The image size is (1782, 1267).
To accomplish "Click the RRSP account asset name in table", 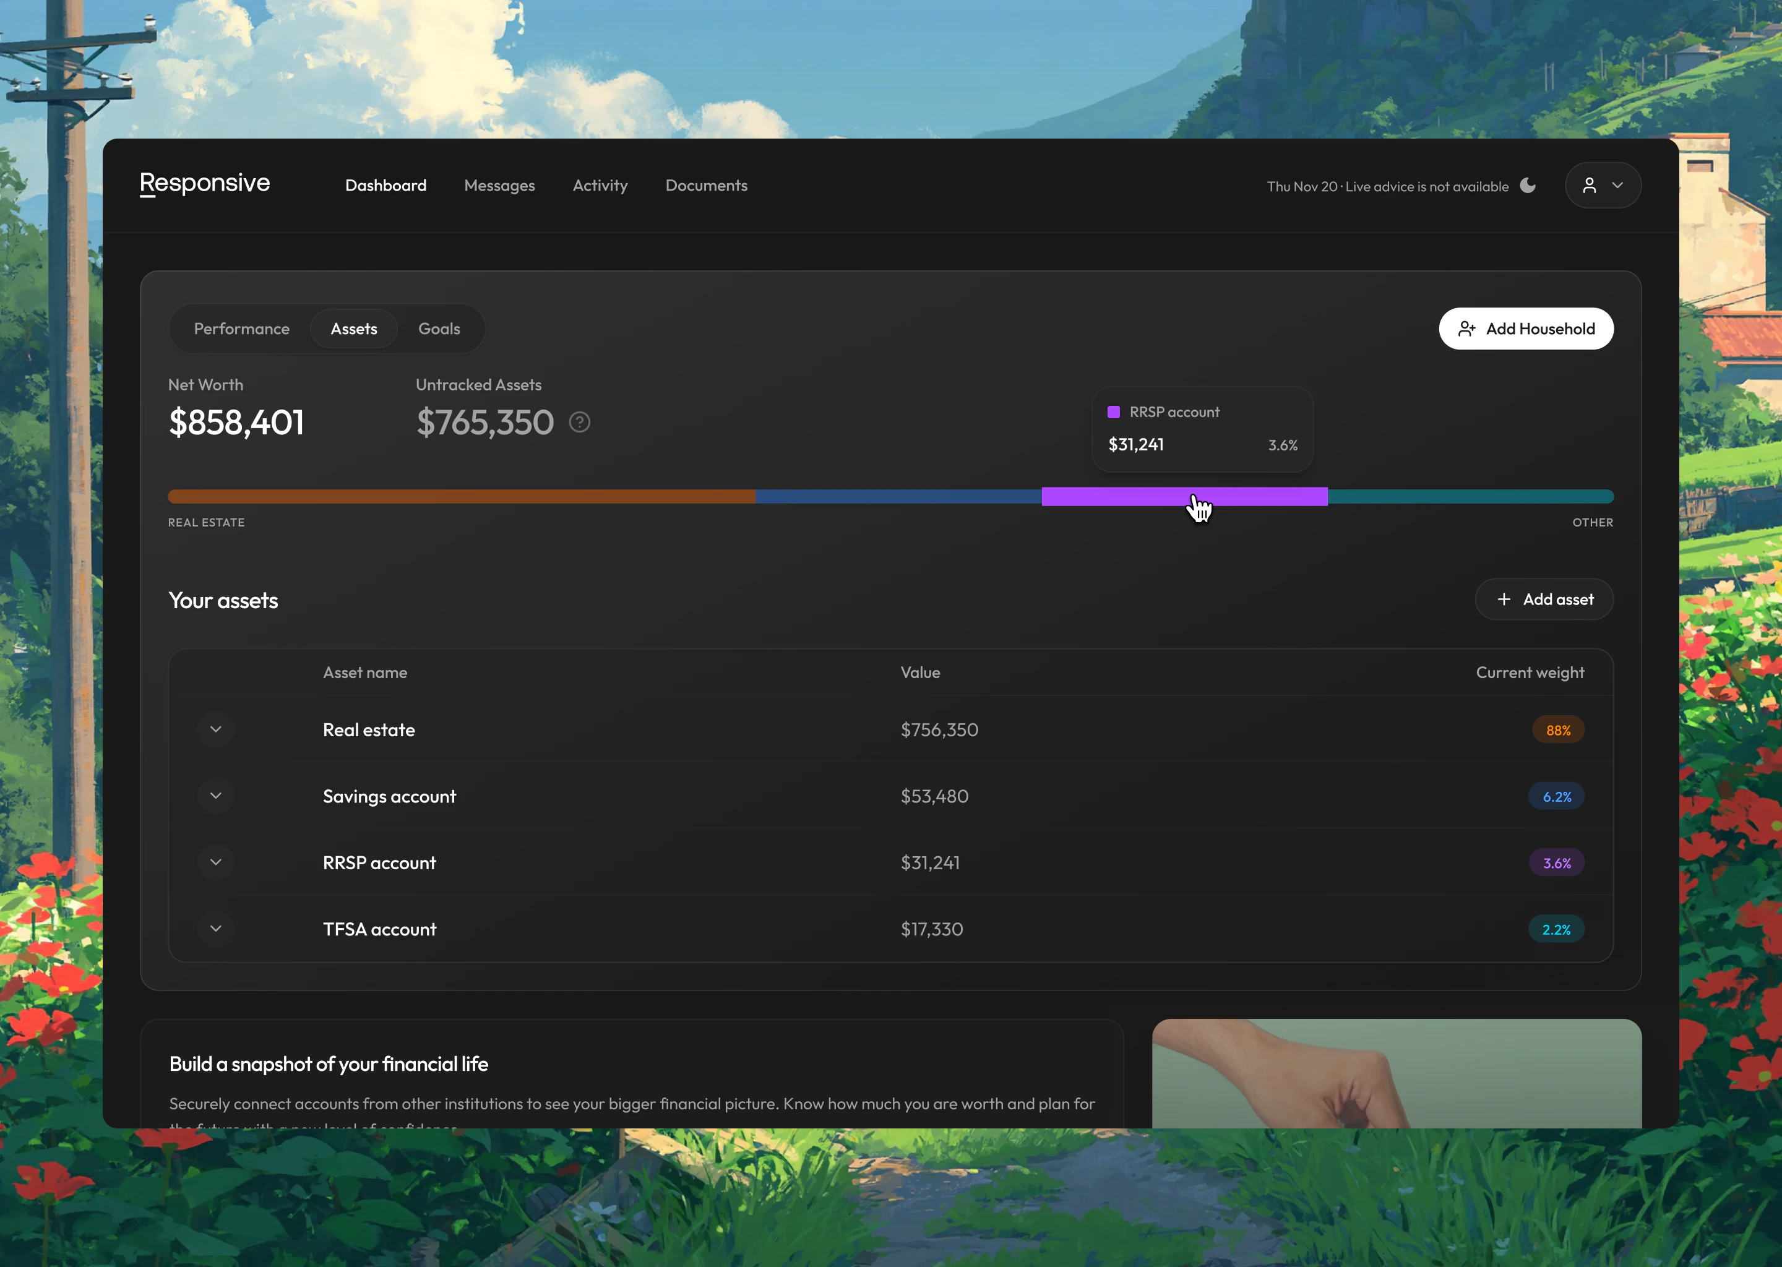I will [x=379, y=862].
